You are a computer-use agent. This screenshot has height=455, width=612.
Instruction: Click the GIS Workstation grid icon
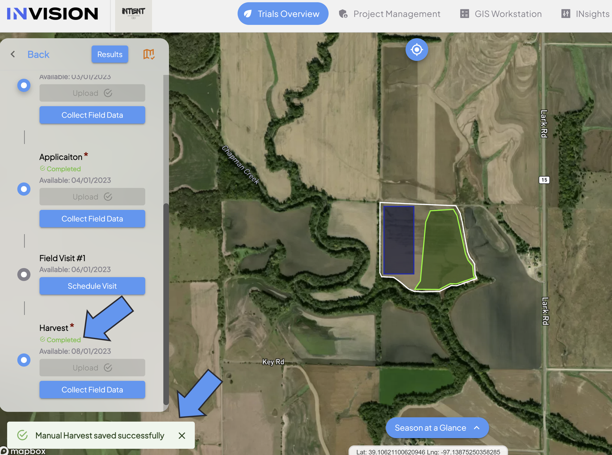(x=464, y=14)
